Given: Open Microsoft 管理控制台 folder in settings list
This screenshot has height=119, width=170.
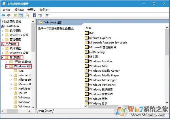Looking at the screenshot, I should coord(101,47).
